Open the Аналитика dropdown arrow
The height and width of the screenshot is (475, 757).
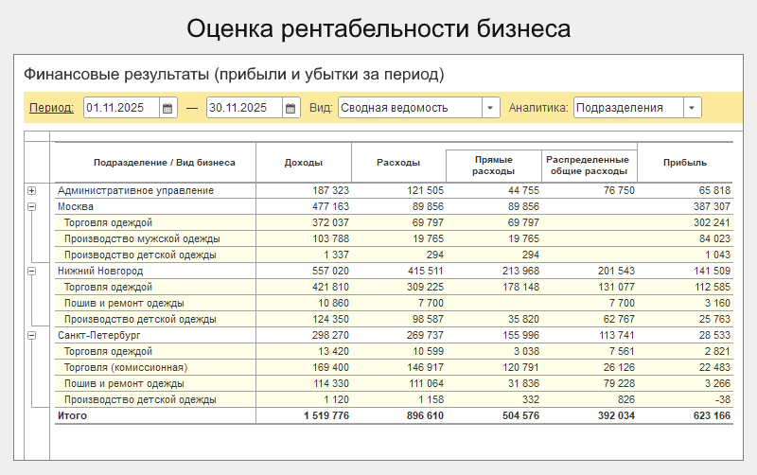(x=693, y=108)
